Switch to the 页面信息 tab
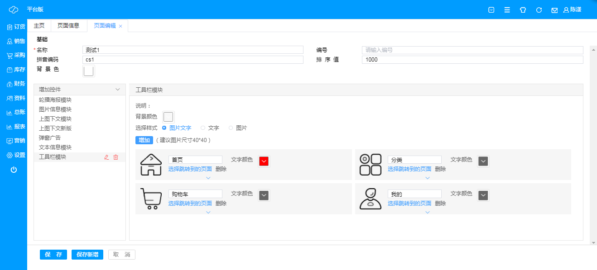Image resolution: width=597 pixels, height=270 pixels. pyautogui.click(x=68, y=26)
